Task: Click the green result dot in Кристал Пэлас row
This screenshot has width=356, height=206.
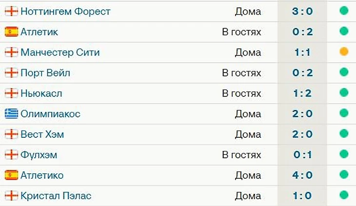Action: 344,195
